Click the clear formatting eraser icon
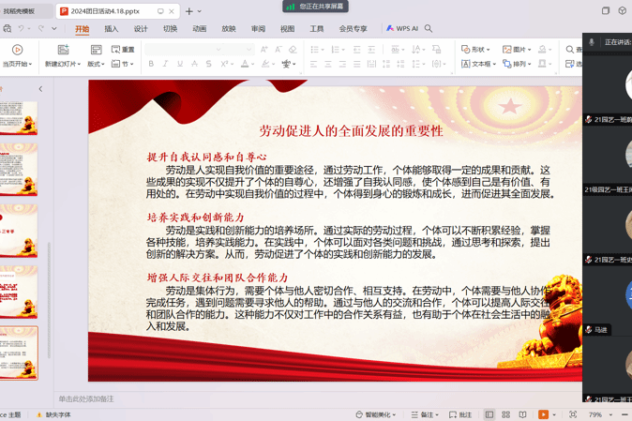The height and width of the screenshot is (421, 632). pyautogui.click(x=293, y=50)
